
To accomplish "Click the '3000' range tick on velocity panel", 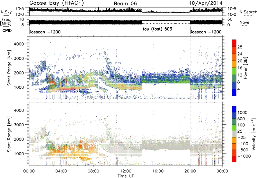I will pyautogui.click(x=19, y=125).
